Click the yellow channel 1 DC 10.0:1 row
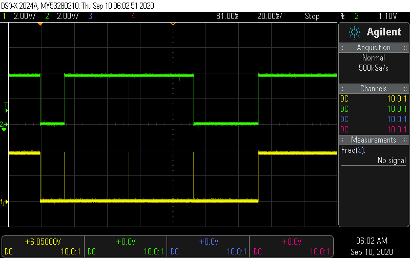This screenshot has width=410, height=258. [374, 99]
